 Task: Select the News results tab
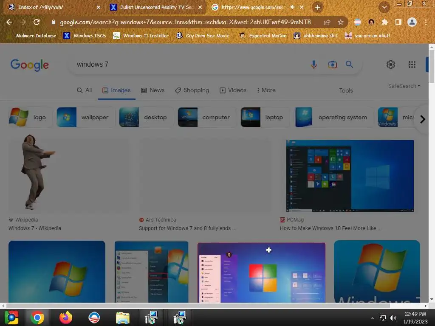153,90
